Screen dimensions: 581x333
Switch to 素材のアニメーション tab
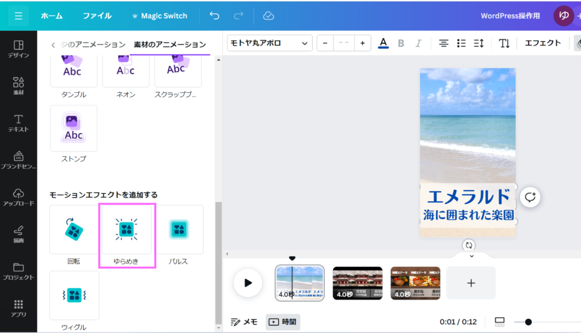tap(170, 44)
